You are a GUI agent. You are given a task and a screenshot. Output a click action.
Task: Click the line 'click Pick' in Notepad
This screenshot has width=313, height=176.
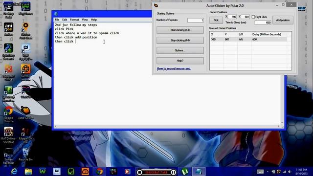[x=64, y=29]
